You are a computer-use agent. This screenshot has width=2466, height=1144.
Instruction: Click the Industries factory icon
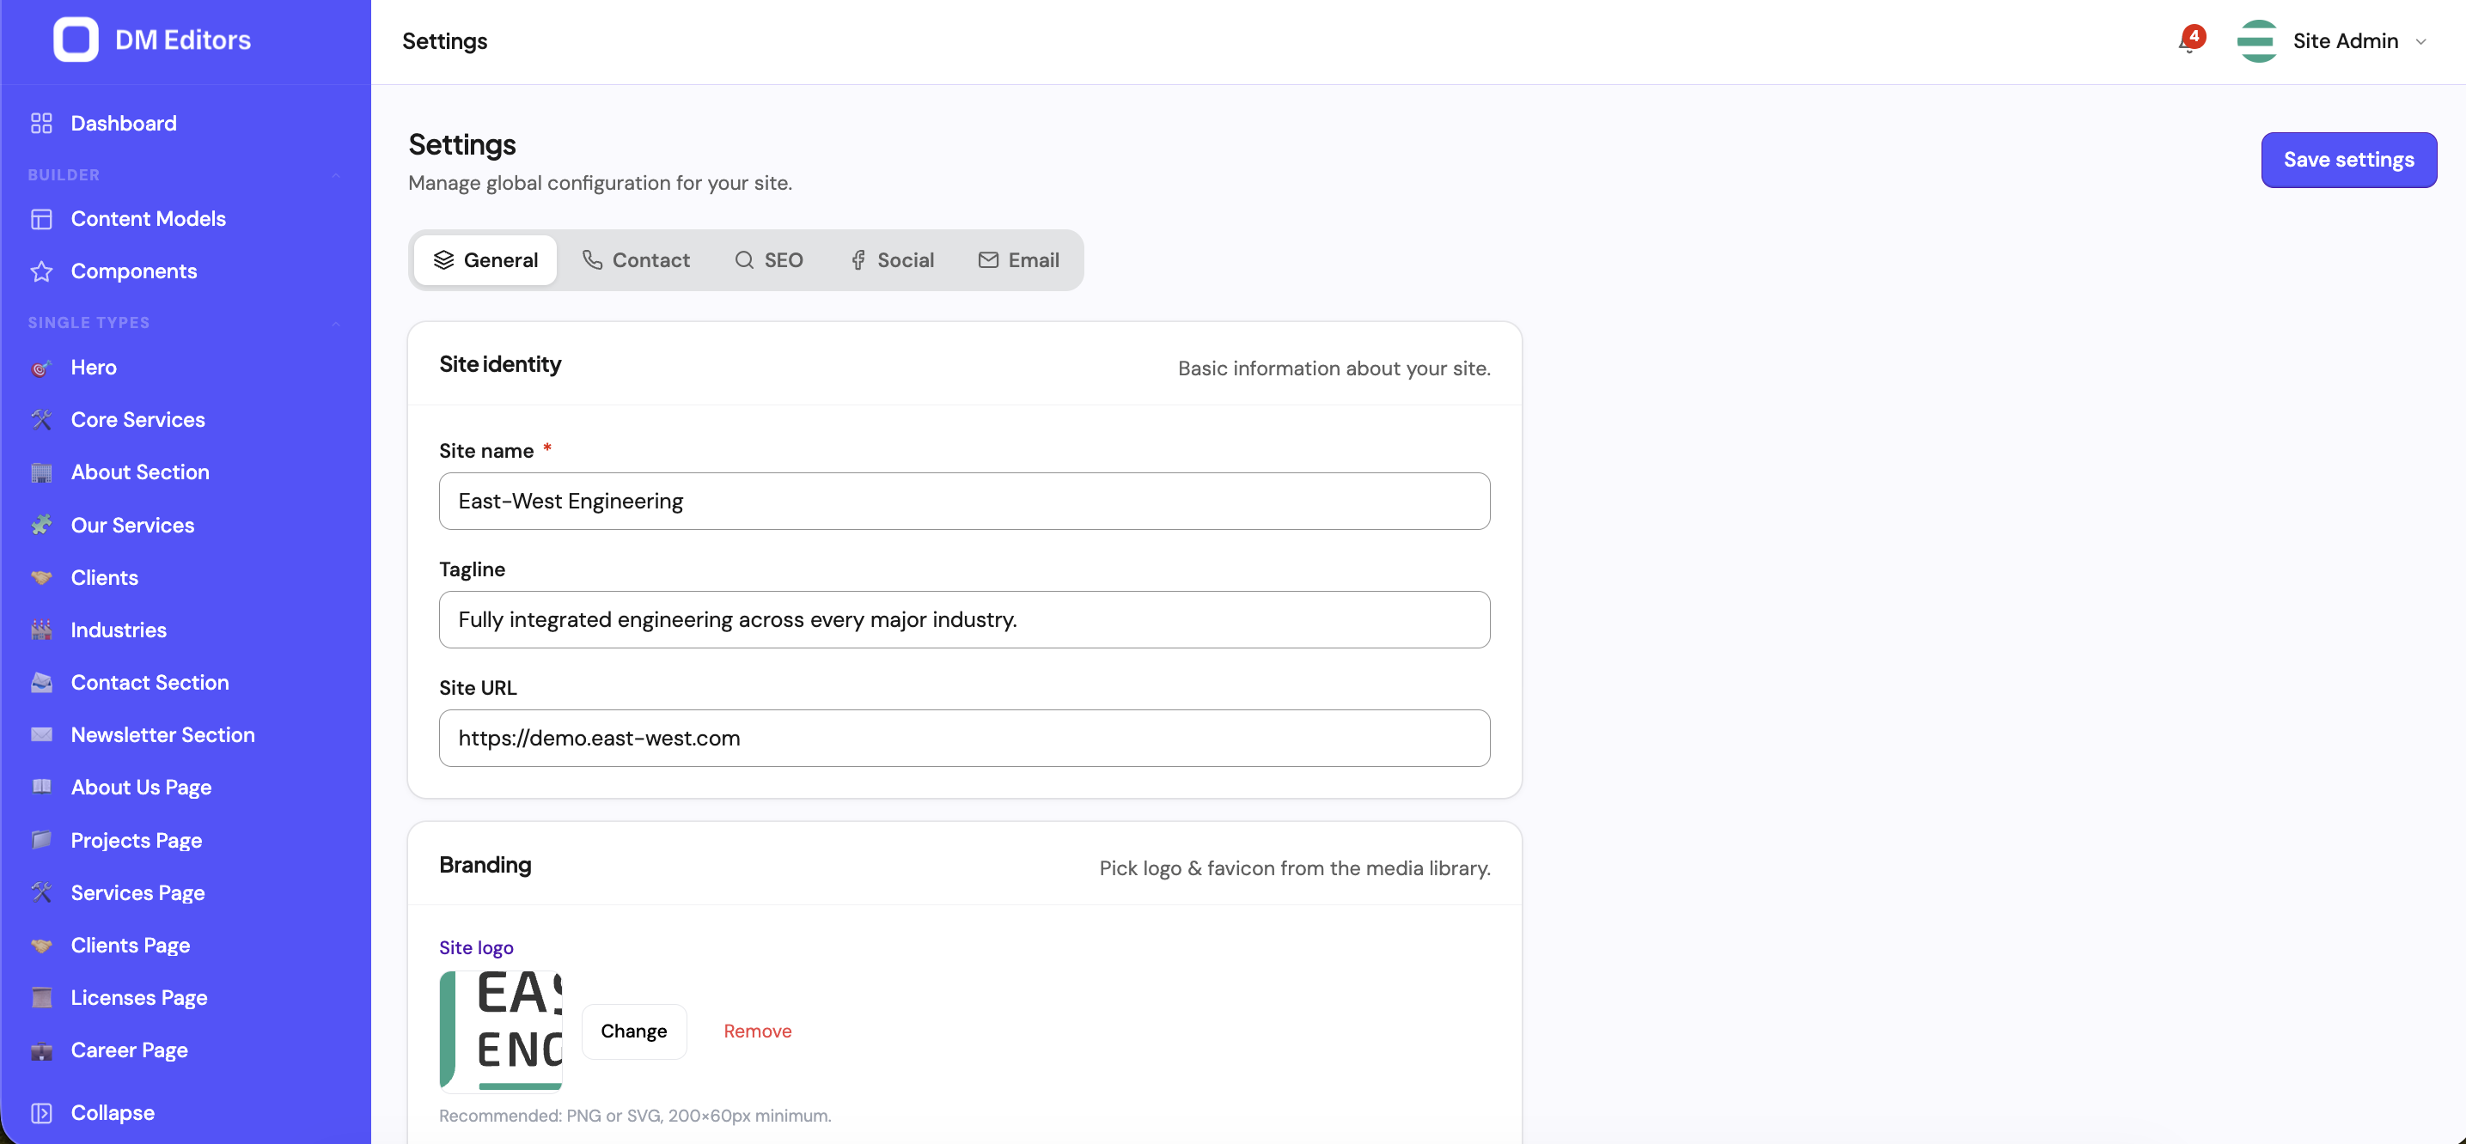point(41,630)
